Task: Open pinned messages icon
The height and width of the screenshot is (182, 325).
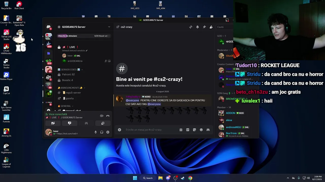Action: click(x=204, y=27)
